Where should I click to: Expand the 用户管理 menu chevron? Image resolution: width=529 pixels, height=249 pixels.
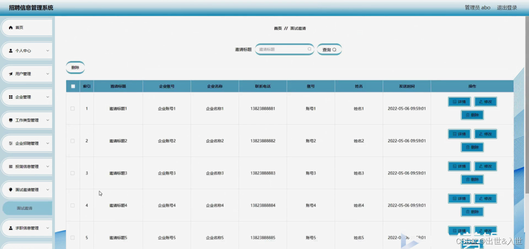[x=48, y=74]
